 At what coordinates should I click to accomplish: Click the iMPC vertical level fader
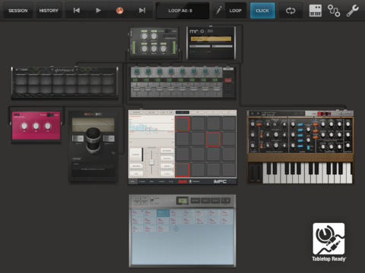click(x=151, y=162)
